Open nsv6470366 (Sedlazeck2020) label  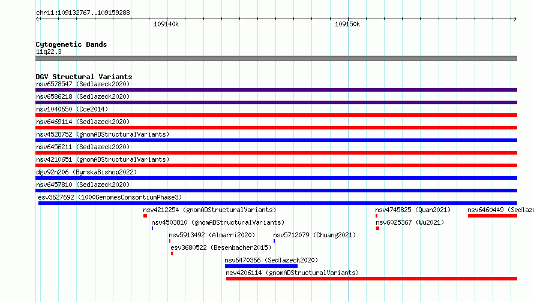point(271,260)
